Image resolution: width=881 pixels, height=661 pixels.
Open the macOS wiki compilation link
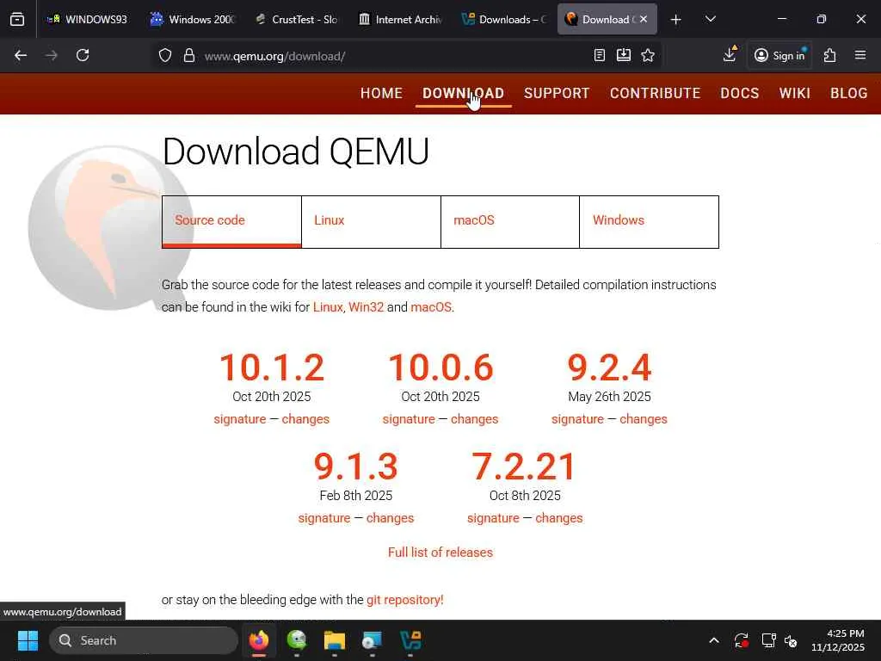click(431, 307)
